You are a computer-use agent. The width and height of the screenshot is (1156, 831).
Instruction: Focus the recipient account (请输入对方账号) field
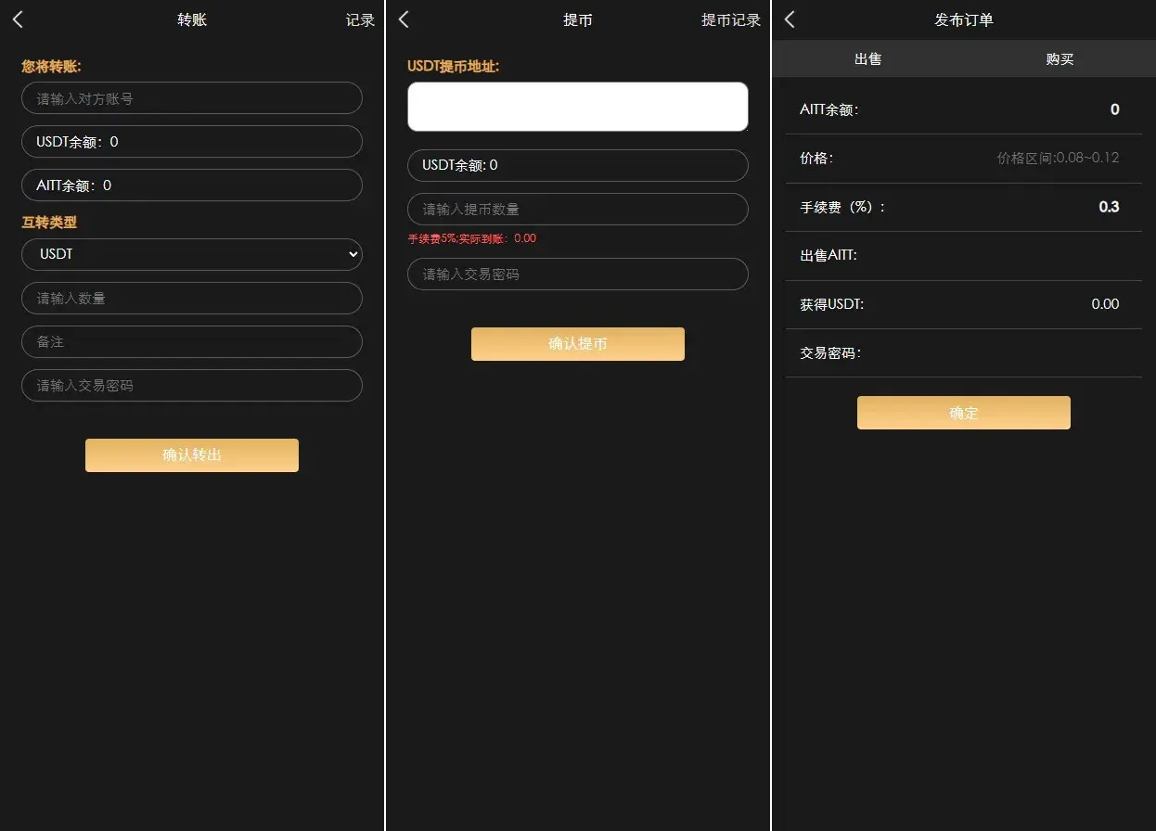pyautogui.click(x=191, y=98)
